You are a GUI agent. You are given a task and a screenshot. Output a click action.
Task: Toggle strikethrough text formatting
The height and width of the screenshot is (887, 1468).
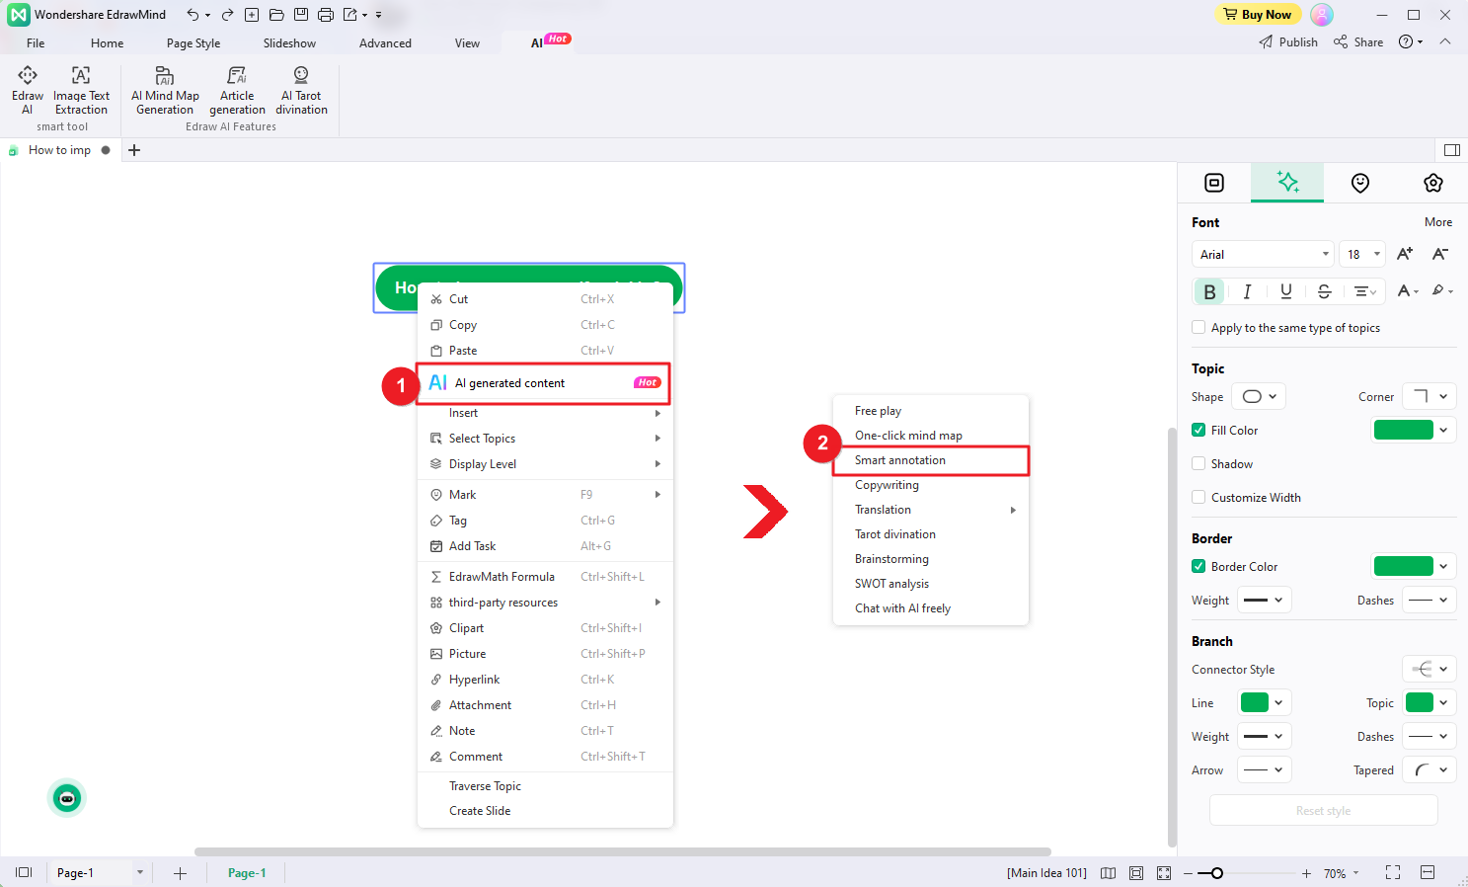click(1325, 291)
